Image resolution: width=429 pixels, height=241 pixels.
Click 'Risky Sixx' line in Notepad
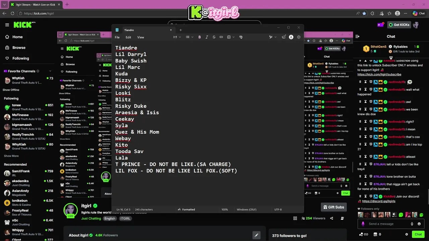click(131, 87)
